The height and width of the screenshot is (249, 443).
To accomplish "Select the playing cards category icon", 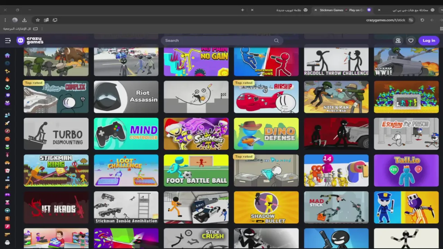I will [7, 170].
